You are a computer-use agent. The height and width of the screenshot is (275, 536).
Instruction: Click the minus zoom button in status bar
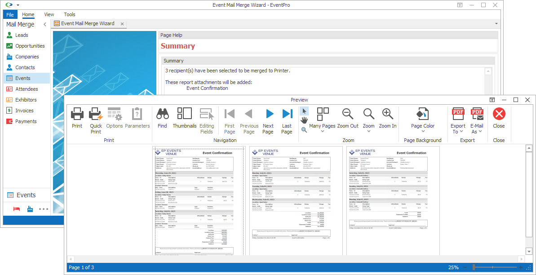tap(465, 267)
